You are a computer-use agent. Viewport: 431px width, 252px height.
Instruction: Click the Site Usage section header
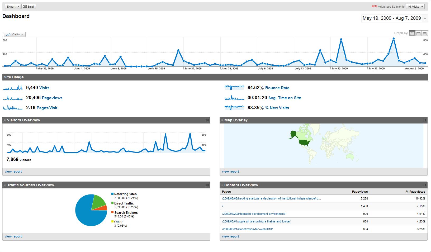[x=215, y=77]
